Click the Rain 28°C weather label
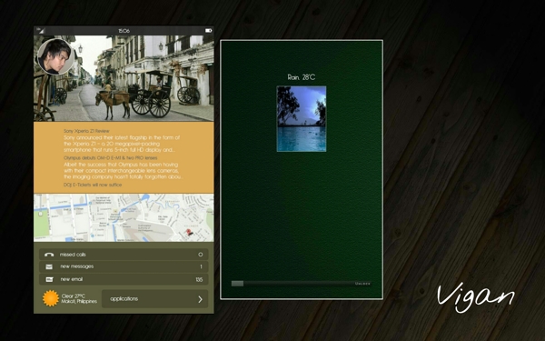Screen dimensions: 545x341 [302, 77]
